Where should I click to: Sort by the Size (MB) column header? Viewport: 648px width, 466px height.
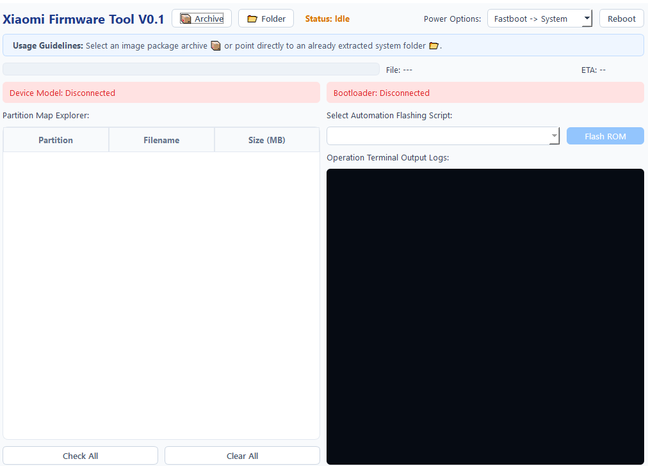pos(267,140)
